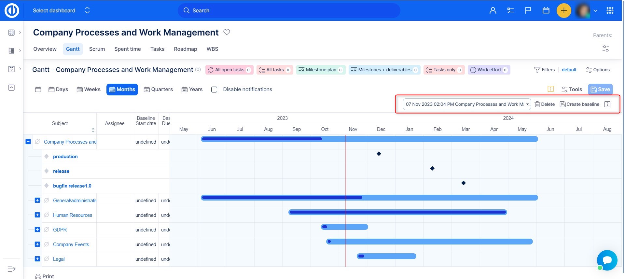The image size is (625, 279).
Task: Click the flag icon in top bar
Action: [x=528, y=10]
